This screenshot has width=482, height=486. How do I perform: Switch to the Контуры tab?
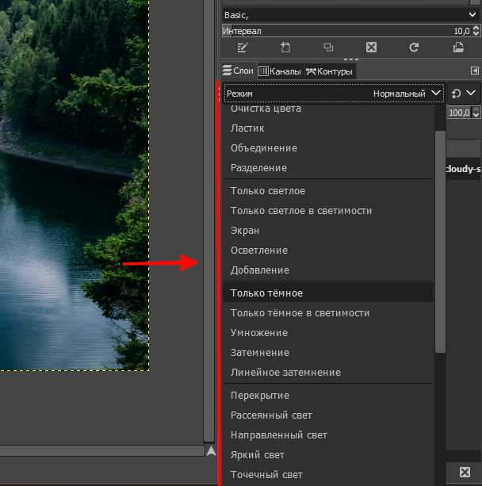330,71
